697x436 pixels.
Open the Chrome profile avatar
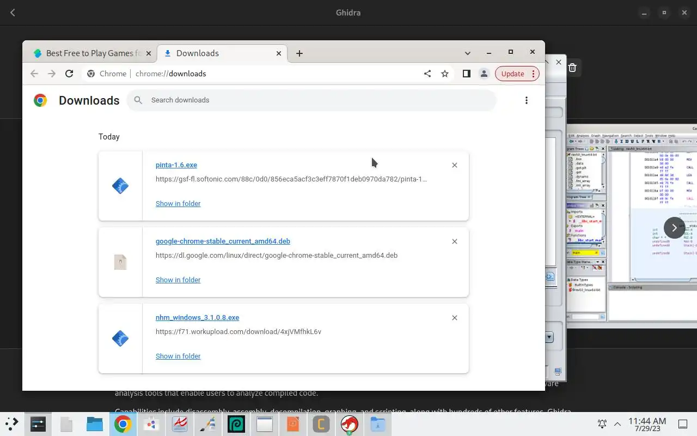click(484, 74)
